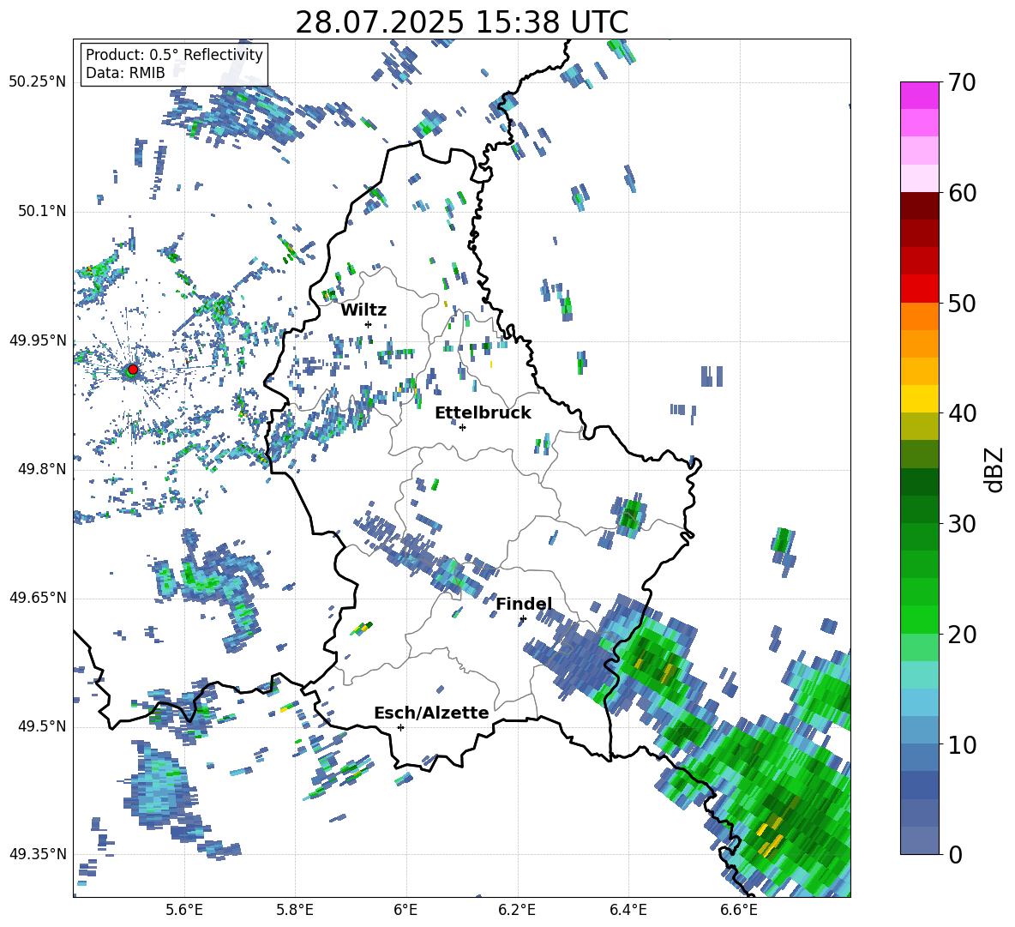Image resolution: width=1015 pixels, height=927 pixels.
Task: Click the dark red colorbar segment below 60
Action: point(919,206)
